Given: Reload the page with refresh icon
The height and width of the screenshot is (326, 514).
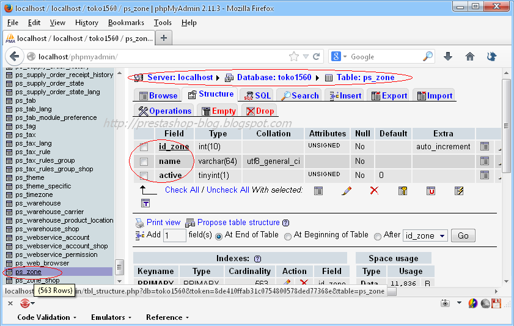Looking at the screenshot, I should (317, 56).
